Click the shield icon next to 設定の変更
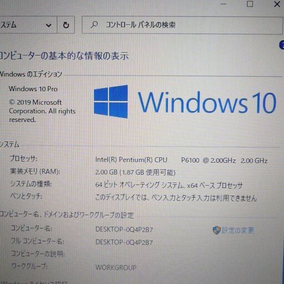 pyautogui.click(x=216, y=230)
